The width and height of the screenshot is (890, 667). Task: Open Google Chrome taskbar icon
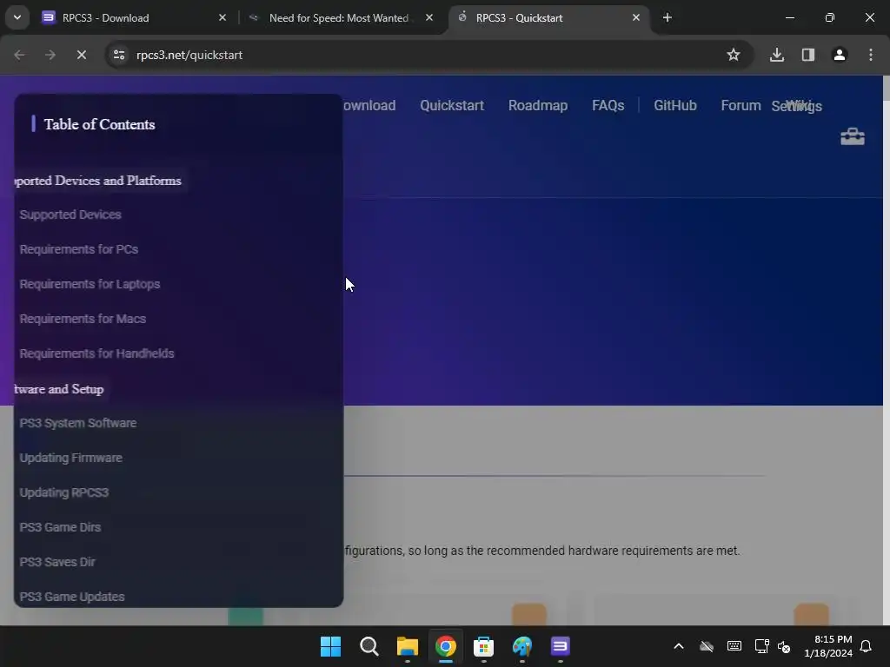point(446,646)
